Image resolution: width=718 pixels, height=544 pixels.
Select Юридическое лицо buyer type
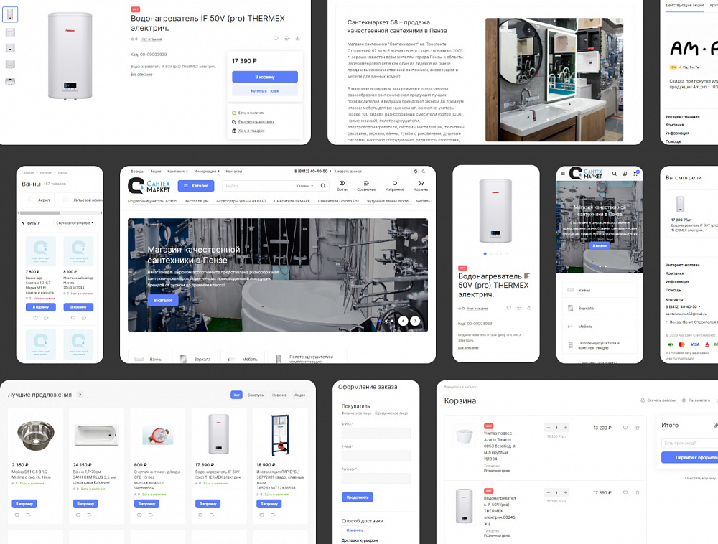tap(392, 413)
